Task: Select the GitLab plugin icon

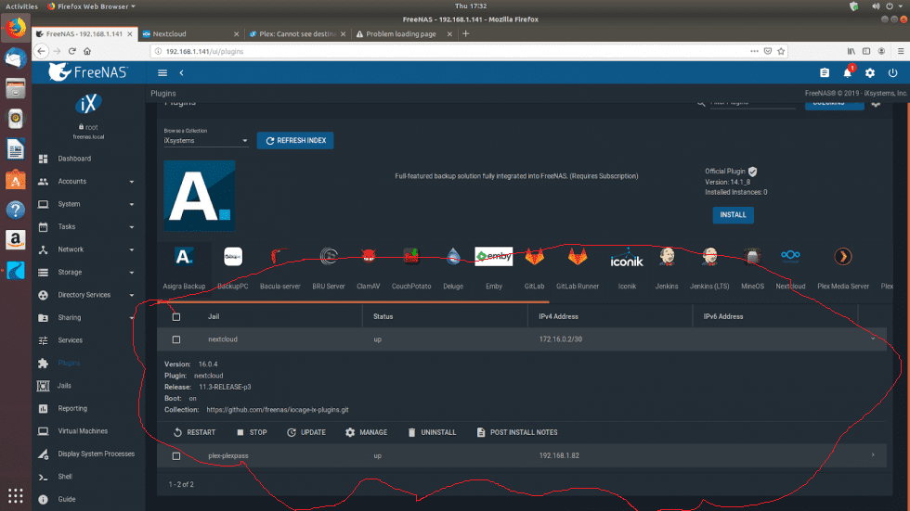Action: pyautogui.click(x=534, y=256)
